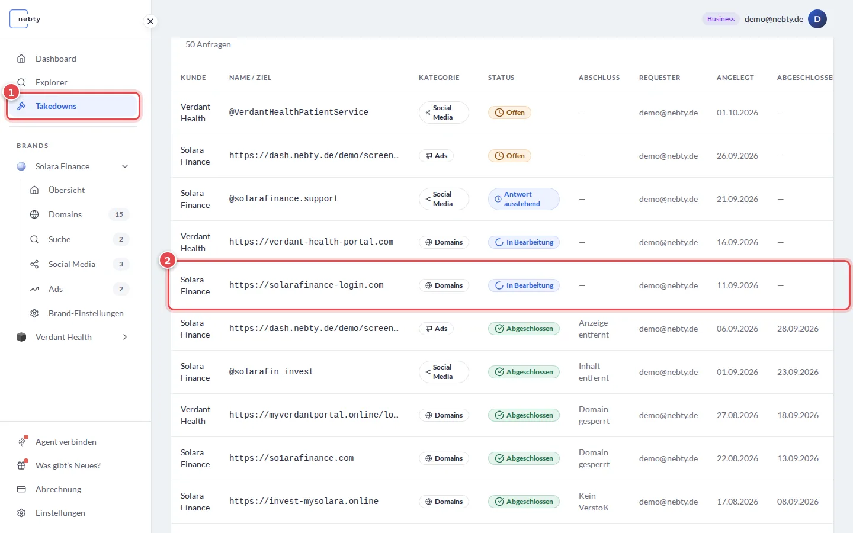The height and width of the screenshot is (533, 853).
Task: Click the Übersicht house icon
Action: click(x=34, y=190)
